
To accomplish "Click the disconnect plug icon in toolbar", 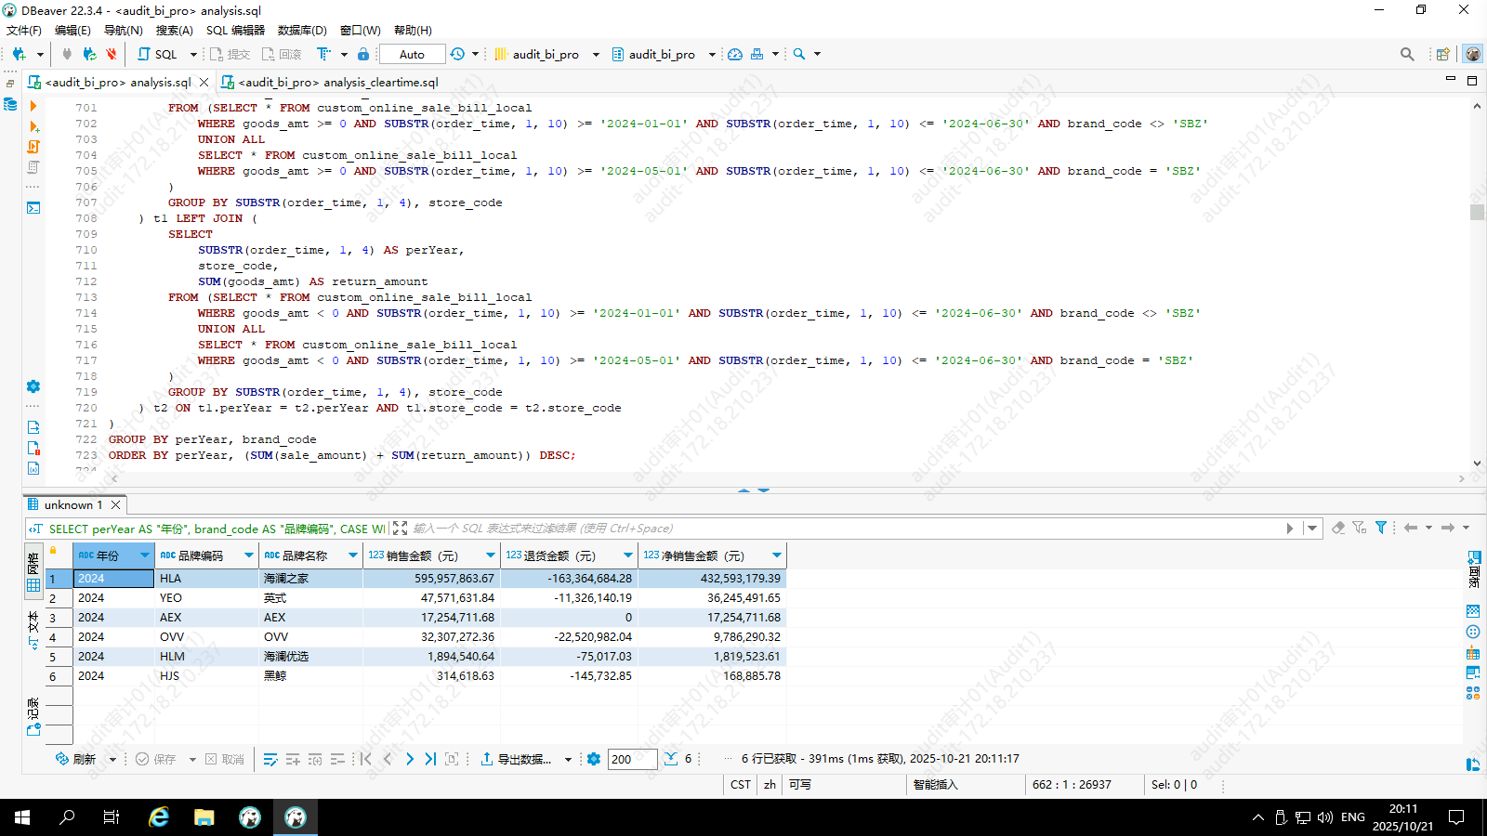I will click(x=111, y=54).
